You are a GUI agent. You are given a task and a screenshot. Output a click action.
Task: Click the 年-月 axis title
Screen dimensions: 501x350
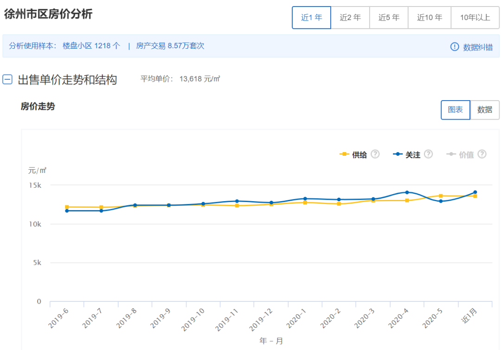(x=271, y=341)
